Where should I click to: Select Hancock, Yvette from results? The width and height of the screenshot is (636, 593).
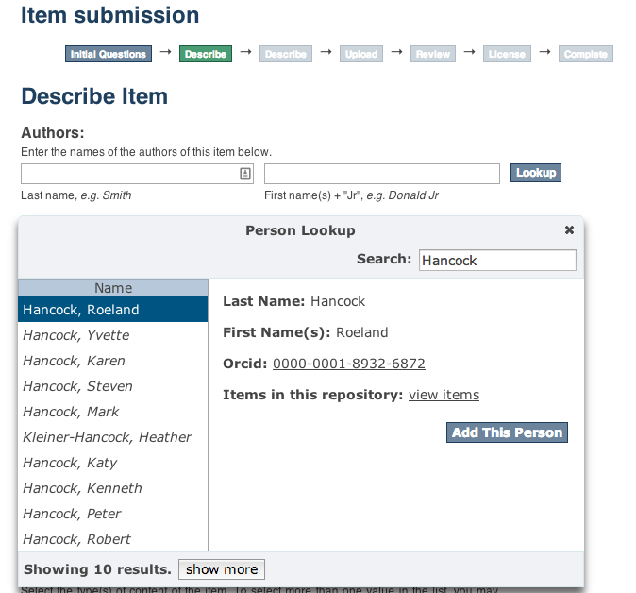click(76, 335)
